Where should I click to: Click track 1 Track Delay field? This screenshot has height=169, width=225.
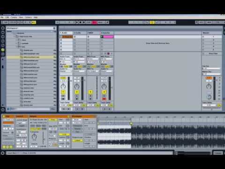pyautogui.click(x=64, y=105)
